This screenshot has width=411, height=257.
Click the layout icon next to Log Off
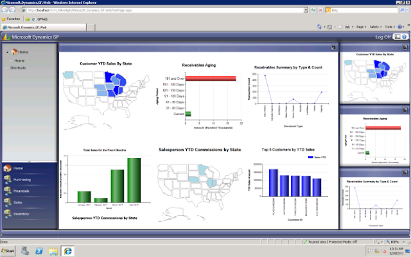398,37
